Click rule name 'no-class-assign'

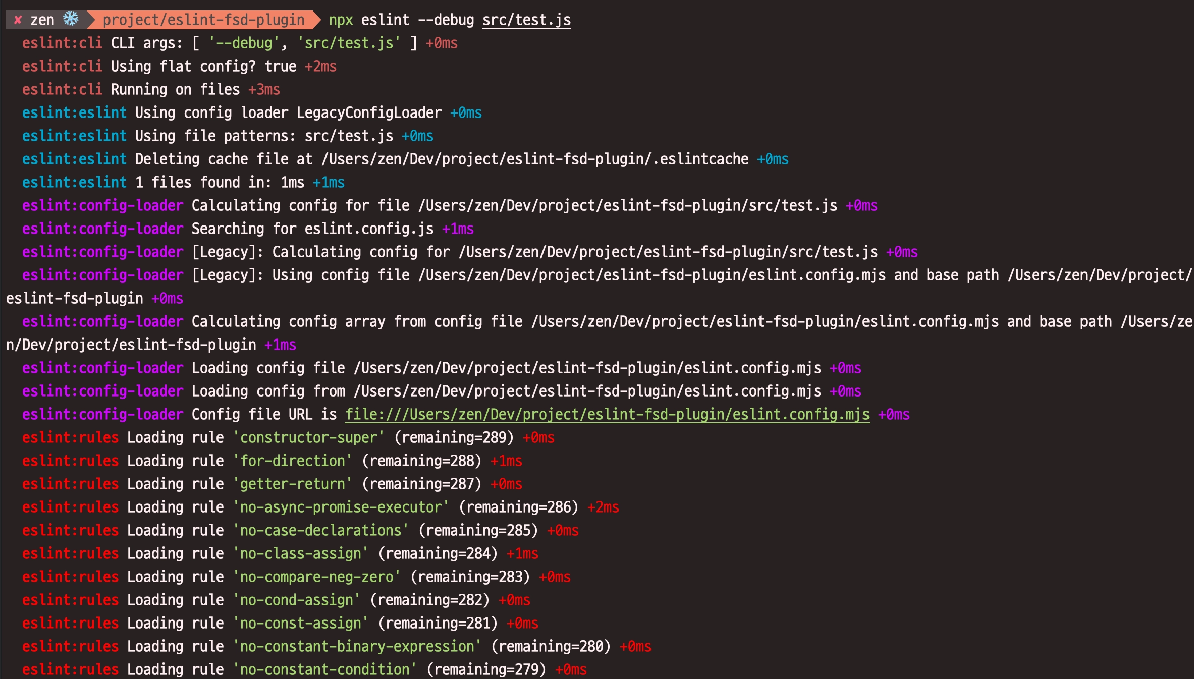[x=300, y=554]
